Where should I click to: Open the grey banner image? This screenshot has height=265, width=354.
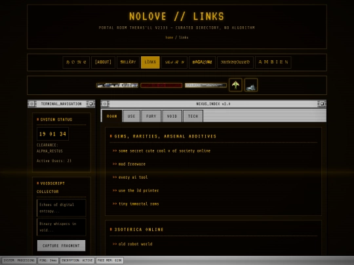[206, 86]
